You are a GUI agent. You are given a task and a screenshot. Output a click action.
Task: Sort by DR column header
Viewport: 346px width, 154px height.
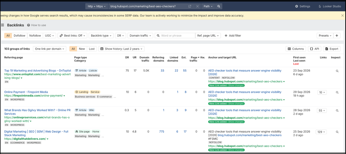[x=127, y=57]
